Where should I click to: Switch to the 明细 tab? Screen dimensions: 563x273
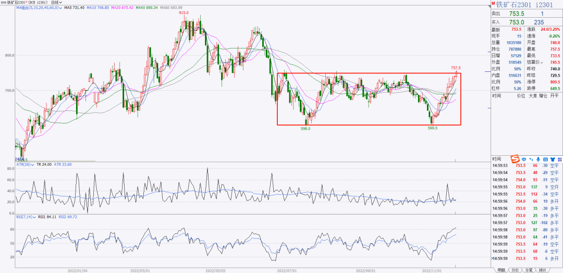pyautogui.click(x=500, y=270)
